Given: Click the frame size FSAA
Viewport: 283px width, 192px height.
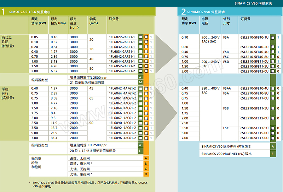Looking at the screenshot, I should click(227, 89).
